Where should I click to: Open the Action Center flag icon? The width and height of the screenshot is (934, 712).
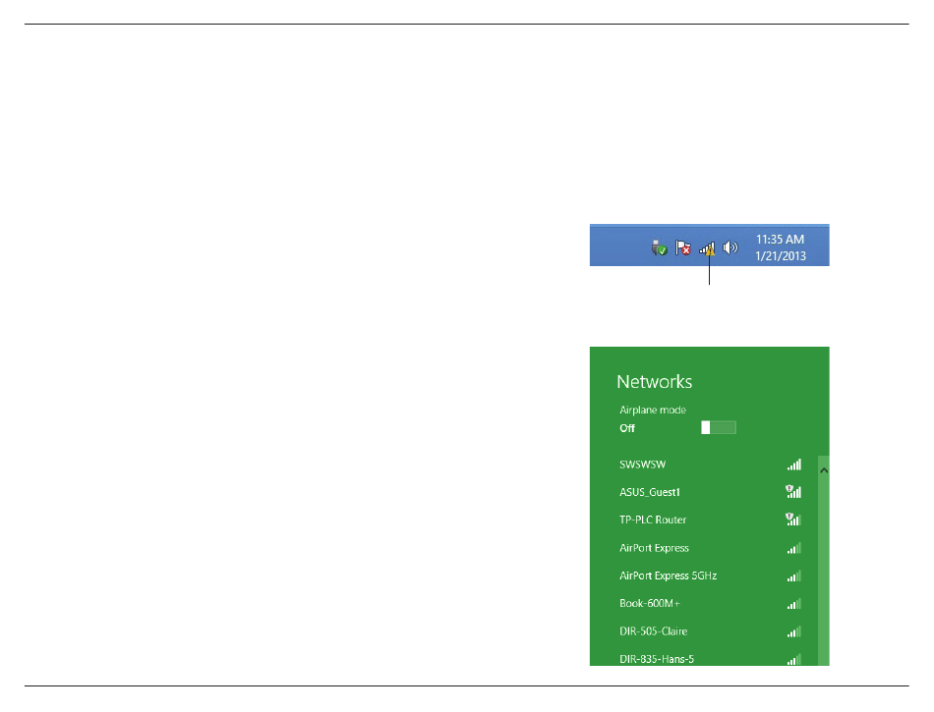click(x=683, y=249)
